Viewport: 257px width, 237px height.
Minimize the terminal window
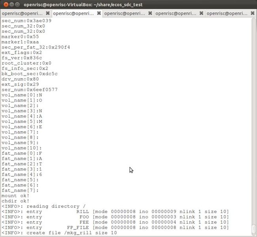click(11, 4)
